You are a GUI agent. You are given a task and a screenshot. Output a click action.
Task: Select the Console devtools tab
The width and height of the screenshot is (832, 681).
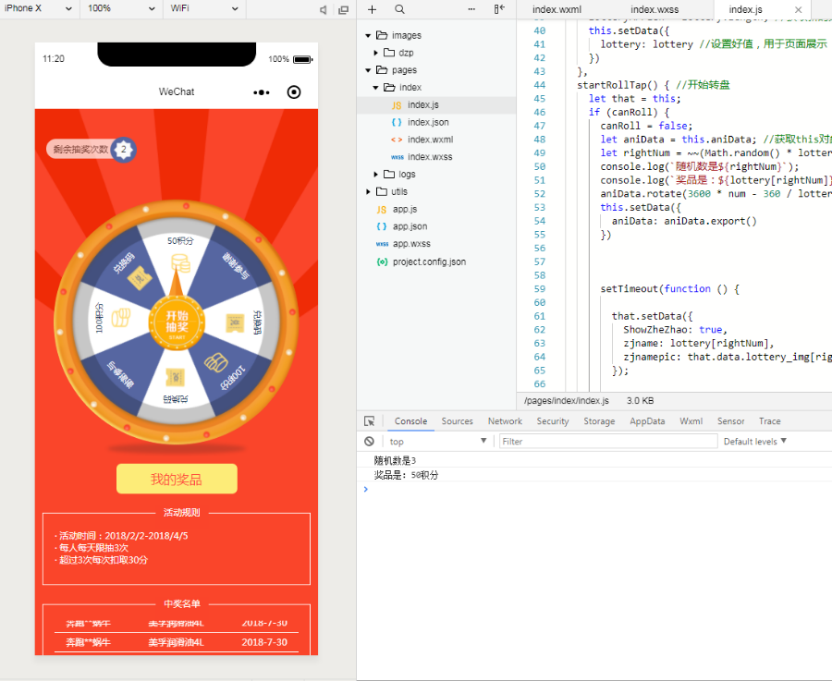click(x=410, y=421)
